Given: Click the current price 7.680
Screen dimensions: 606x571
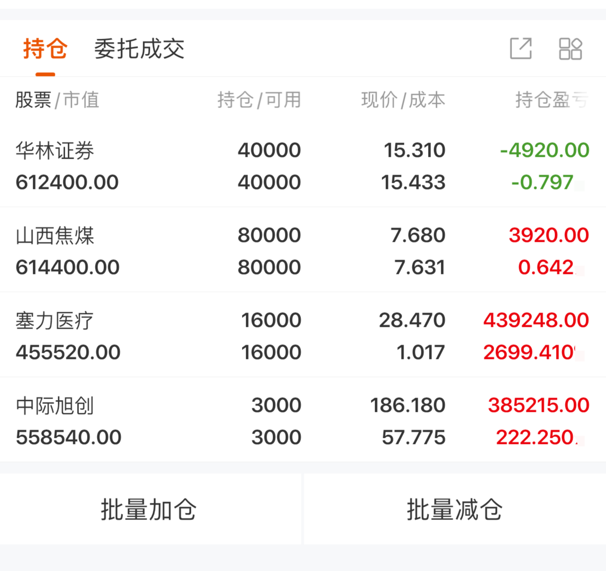Looking at the screenshot, I should [x=418, y=235].
